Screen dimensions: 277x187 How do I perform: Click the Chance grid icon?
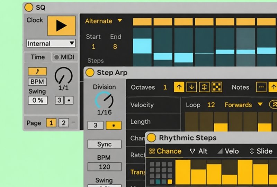coord(152,151)
